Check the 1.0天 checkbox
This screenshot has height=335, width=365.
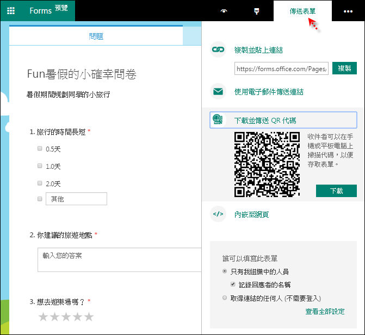tap(40, 166)
